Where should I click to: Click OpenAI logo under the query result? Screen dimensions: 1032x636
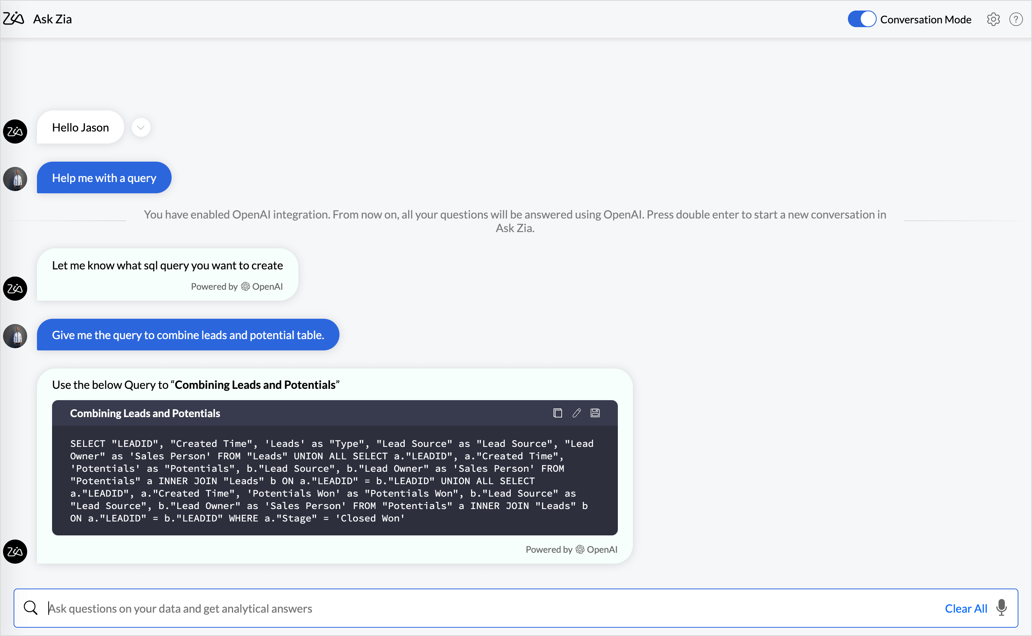click(x=580, y=549)
